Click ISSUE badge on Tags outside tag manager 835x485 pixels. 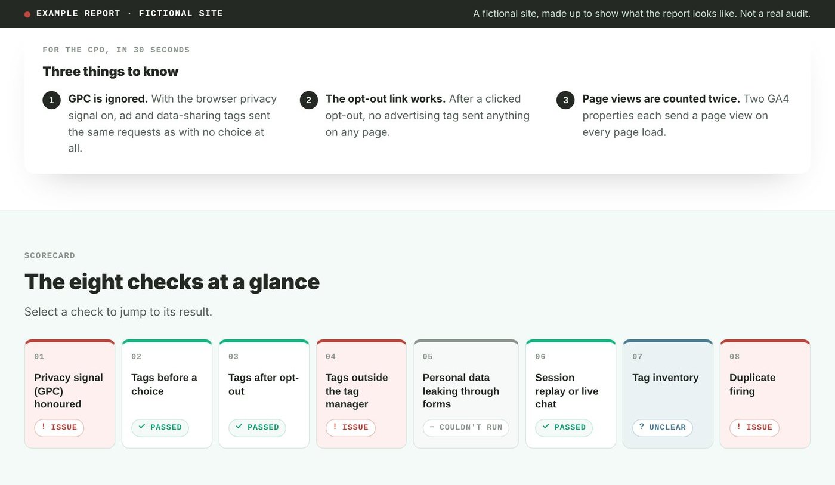[351, 428]
